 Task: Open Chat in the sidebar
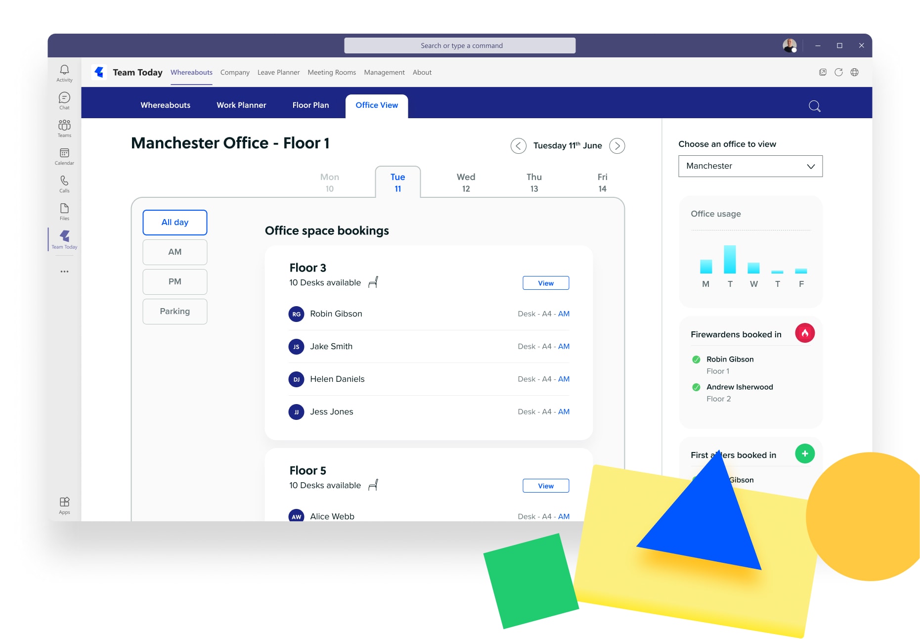(x=64, y=100)
